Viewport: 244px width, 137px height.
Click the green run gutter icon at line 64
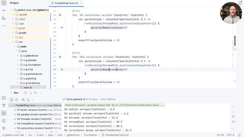[x=60, y=57]
